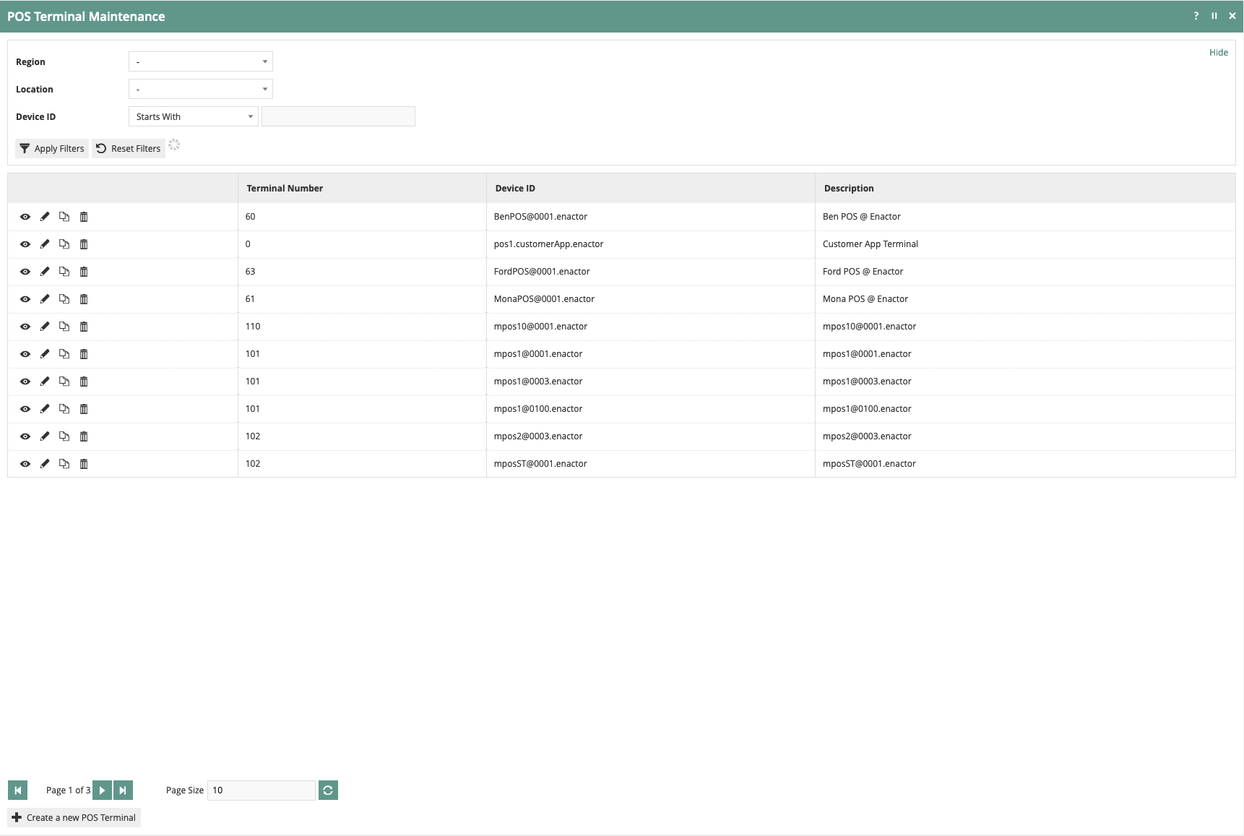View the BenPOS@0001.enactor terminal details

(x=25, y=217)
